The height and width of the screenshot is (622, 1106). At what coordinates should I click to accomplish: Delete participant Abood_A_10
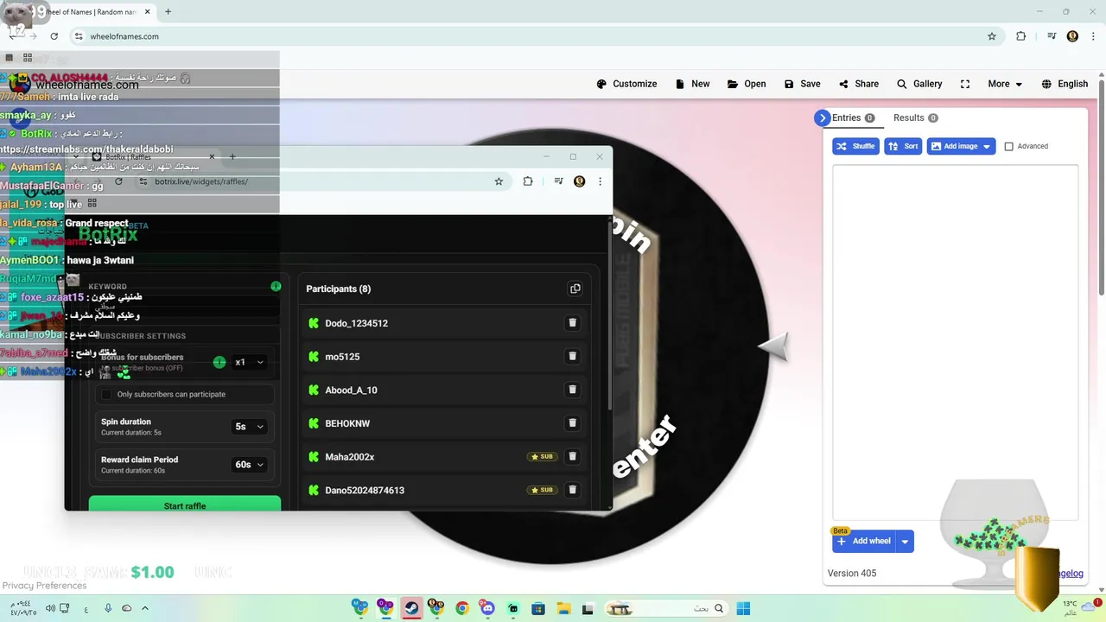[x=572, y=390]
